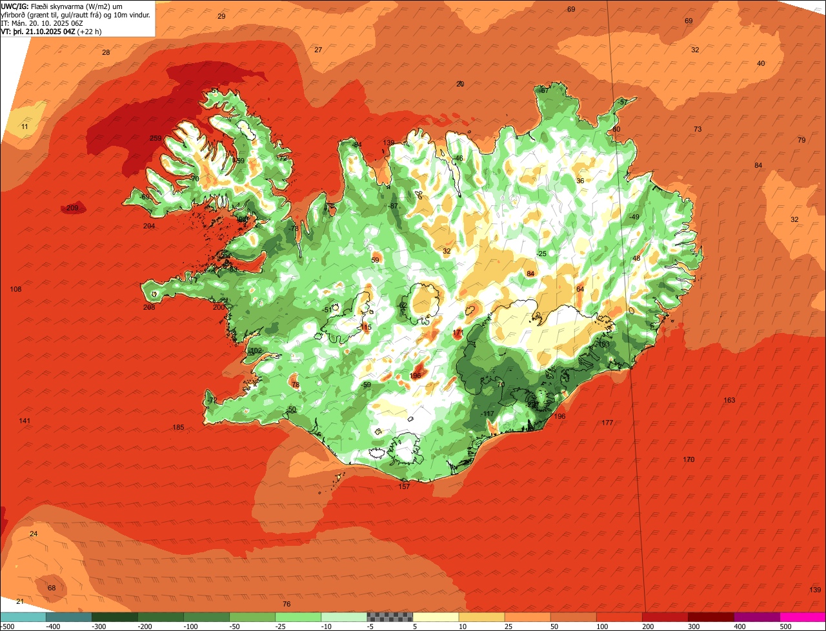Click the map value 259 northwest of Westfjords
826x631 pixels.
156,139
